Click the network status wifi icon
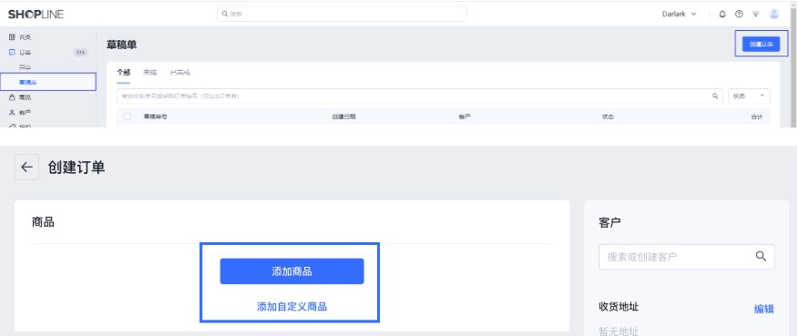Image resolution: width=798 pixels, height=336 pixels. (756, 15)
